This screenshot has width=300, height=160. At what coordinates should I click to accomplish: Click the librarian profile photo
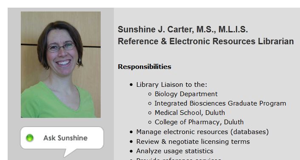pos(61,65)
